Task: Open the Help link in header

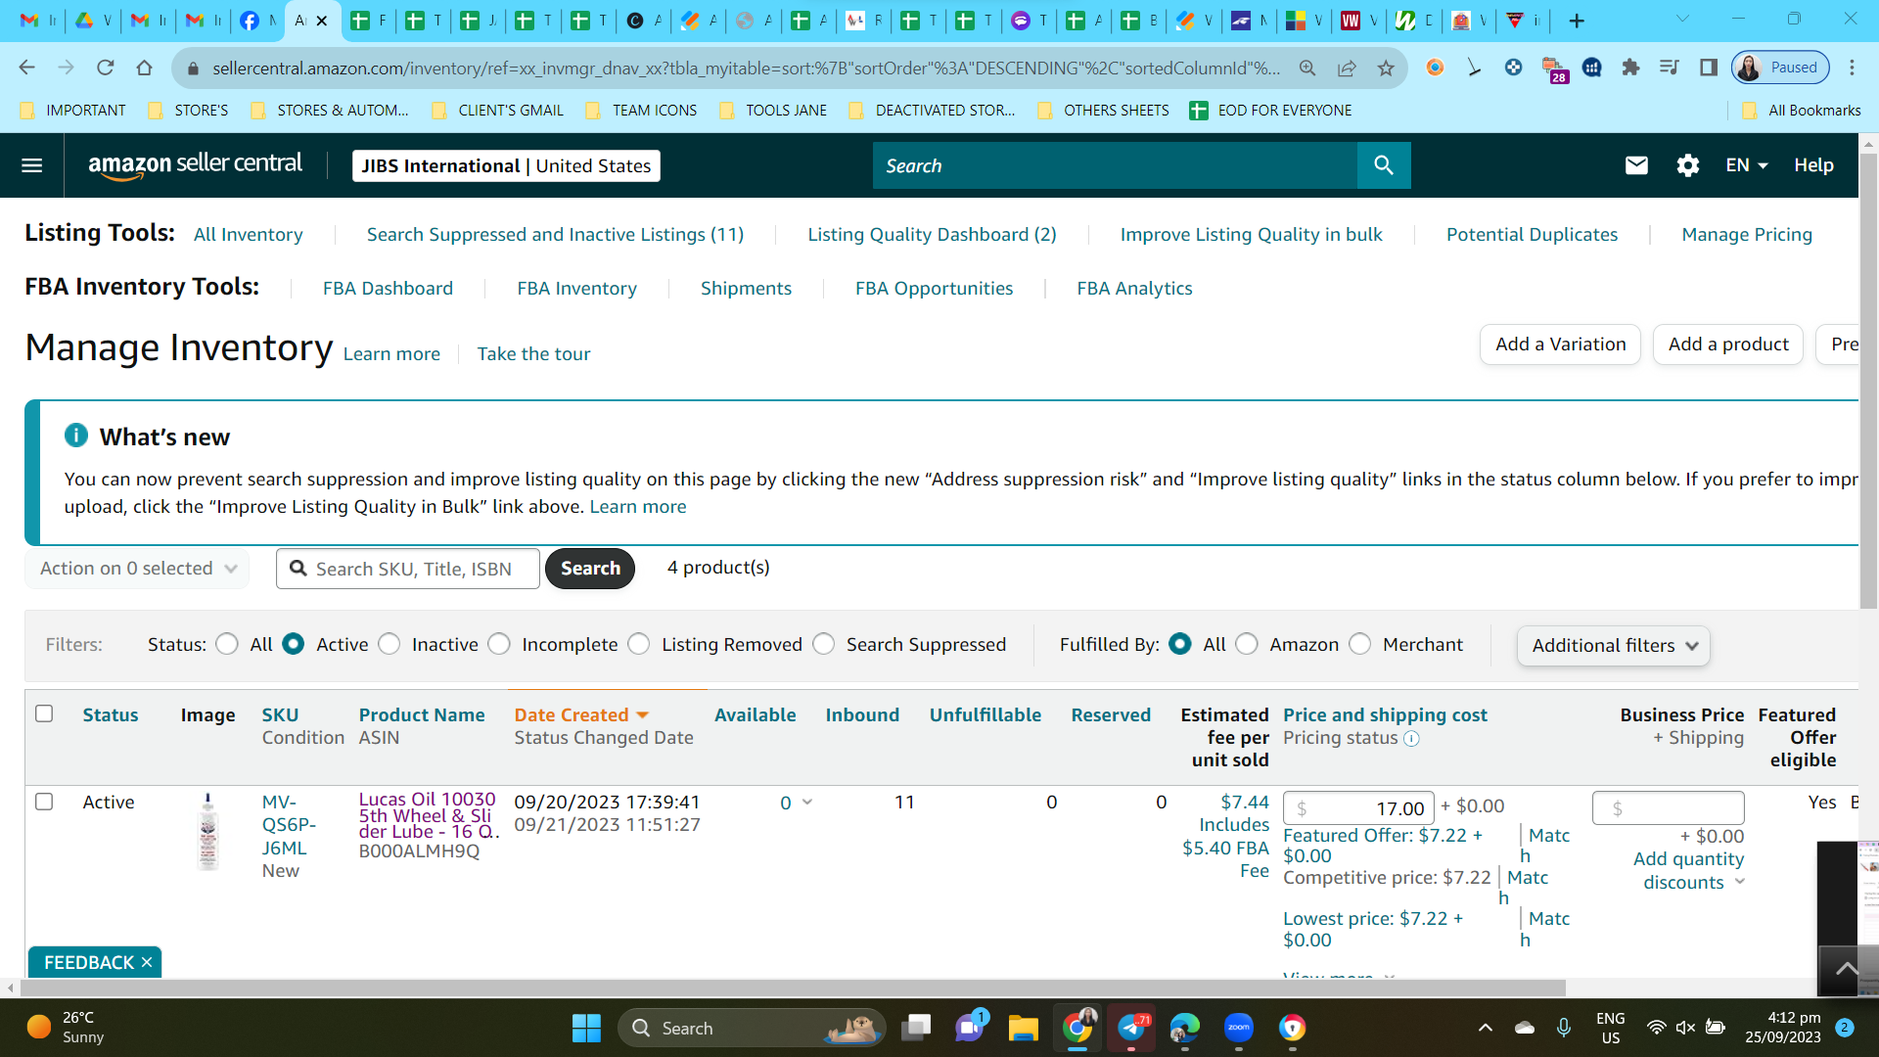Action: pyautogui.click(x=1813, y=165)
